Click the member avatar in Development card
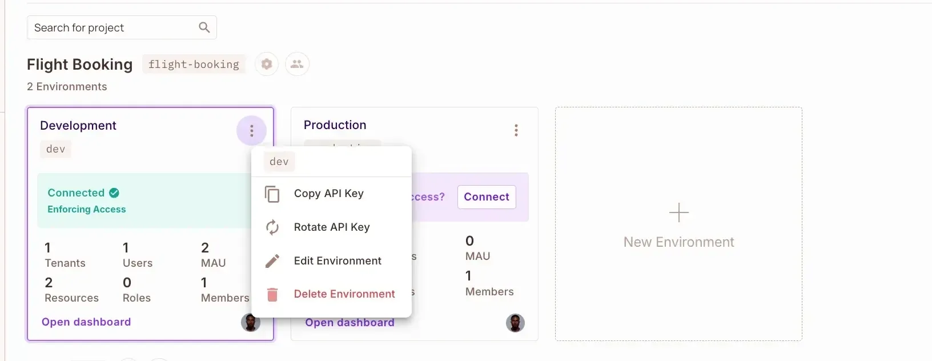 (x=251, y=323)
